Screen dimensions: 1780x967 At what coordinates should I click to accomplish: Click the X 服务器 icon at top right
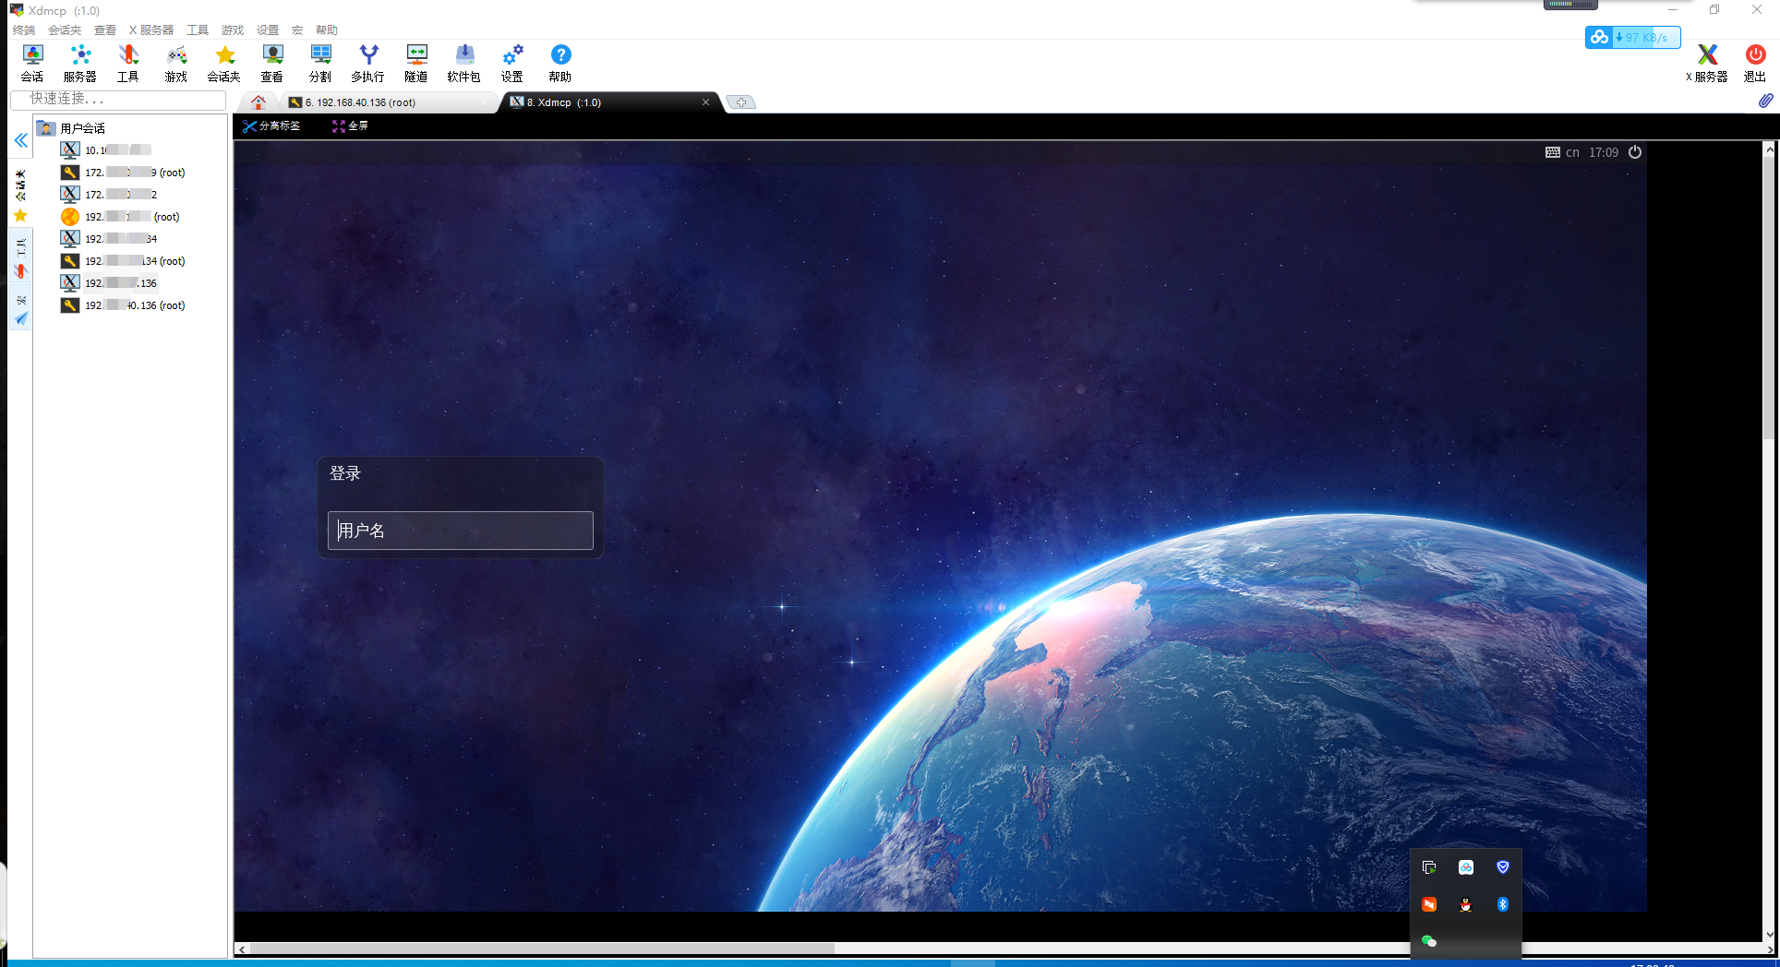click(x=1707, y=64)
